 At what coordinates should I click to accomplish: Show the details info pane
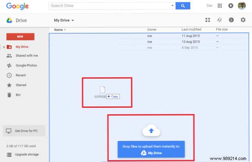(231, 20)
